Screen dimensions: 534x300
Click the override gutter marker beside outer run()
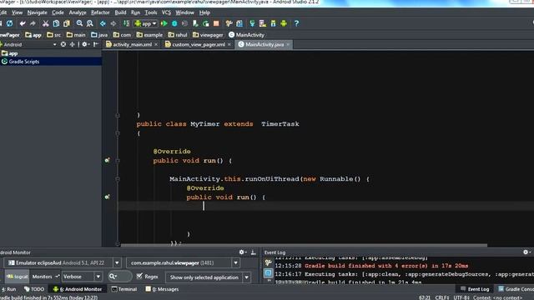click(x=107, y=160)
